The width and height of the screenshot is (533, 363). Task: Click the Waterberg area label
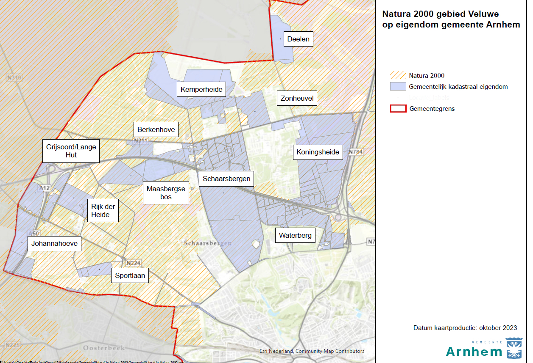tap(296, 235)
